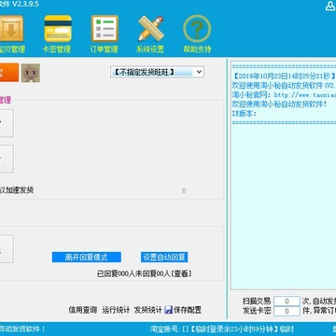This screenshot has width=336, height=336.
Task: Click the orange button beside avatar
Action: coord(9,73)
